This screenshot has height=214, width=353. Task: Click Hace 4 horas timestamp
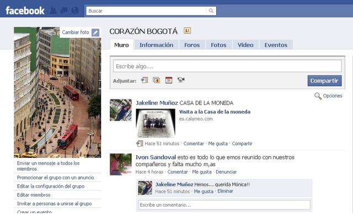(x=149, y=172)
